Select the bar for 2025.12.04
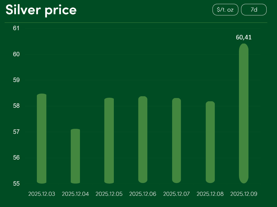Viewport: 277px width, 207px height. click(75, 156)
